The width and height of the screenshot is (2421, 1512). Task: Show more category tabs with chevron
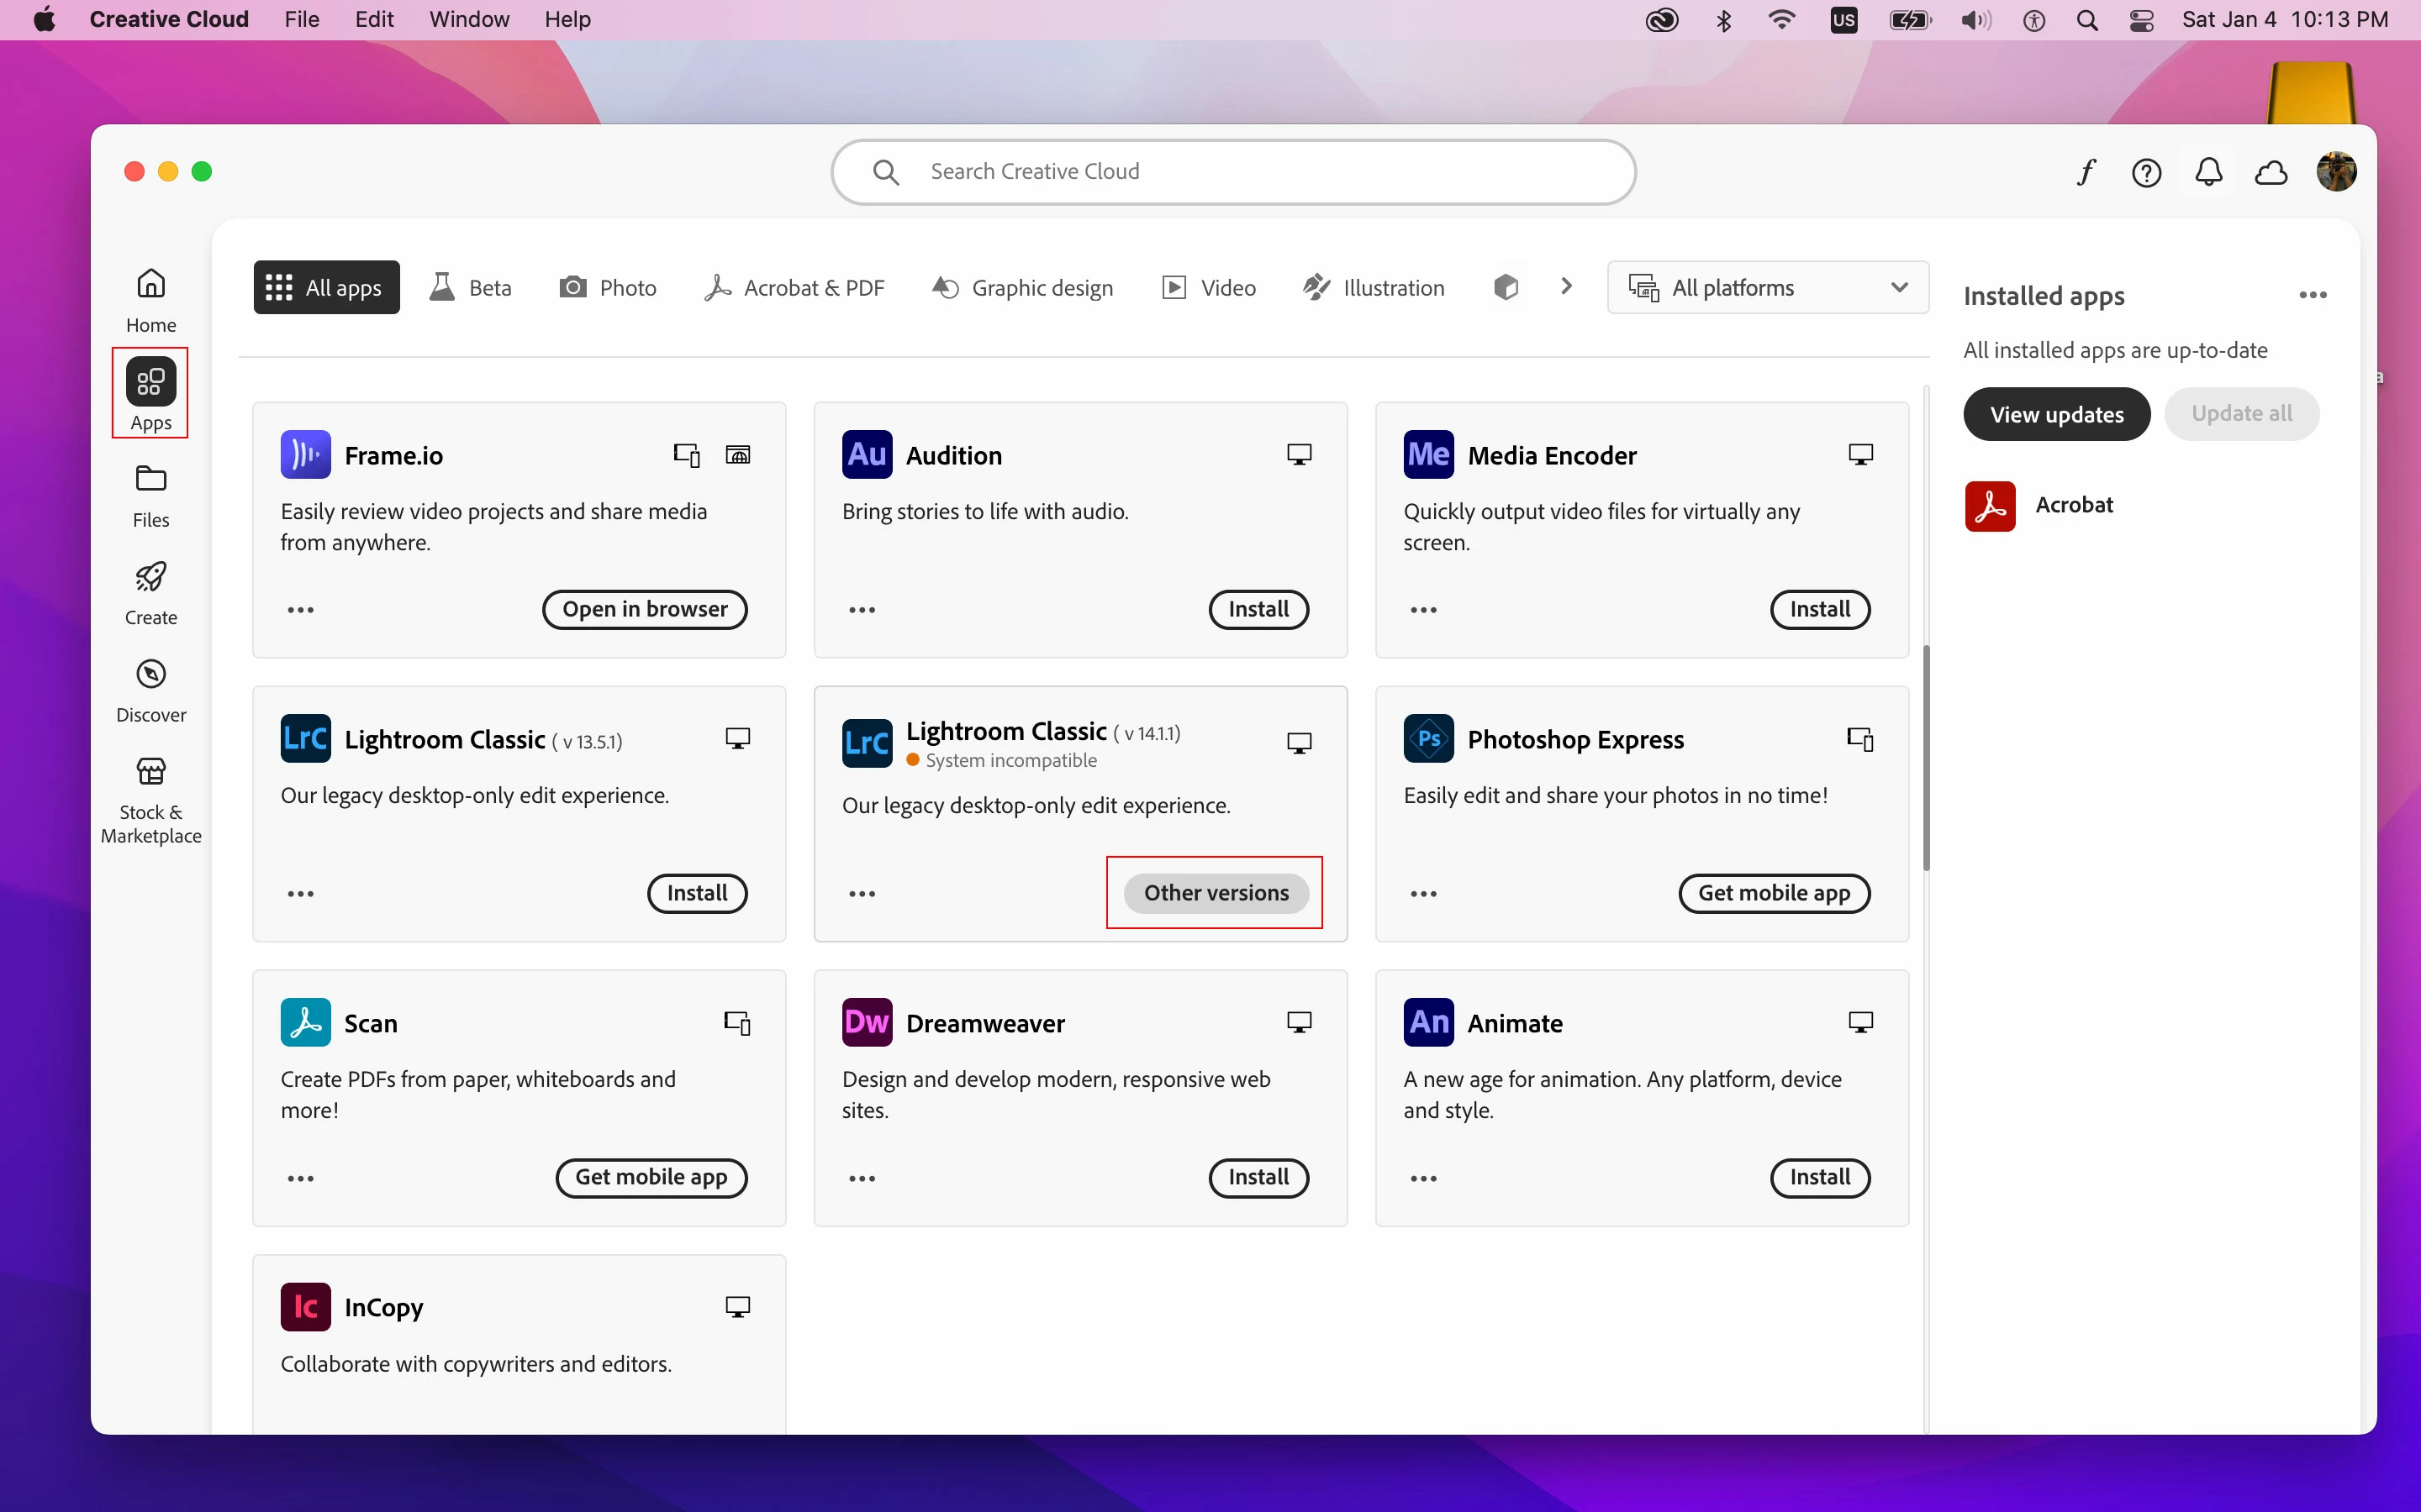pos(1567,287)
